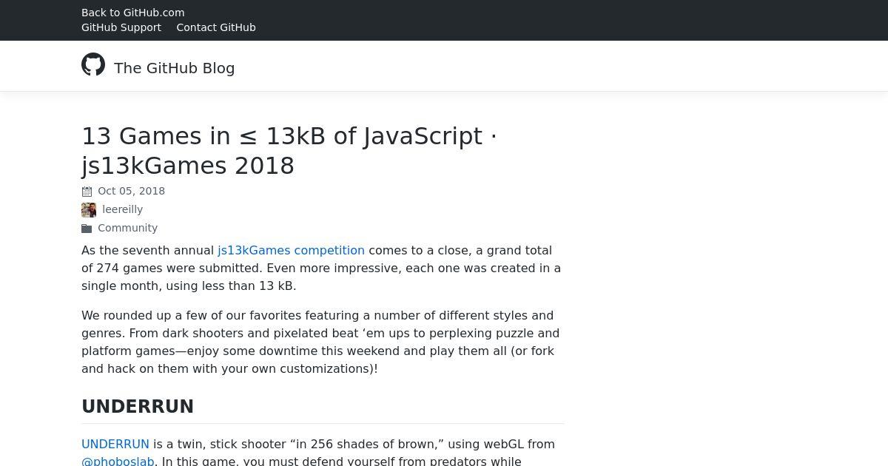The image size is (888, 466).
Task: Click the UNDERRUN section heading
Action: click(x=138, y=407)
